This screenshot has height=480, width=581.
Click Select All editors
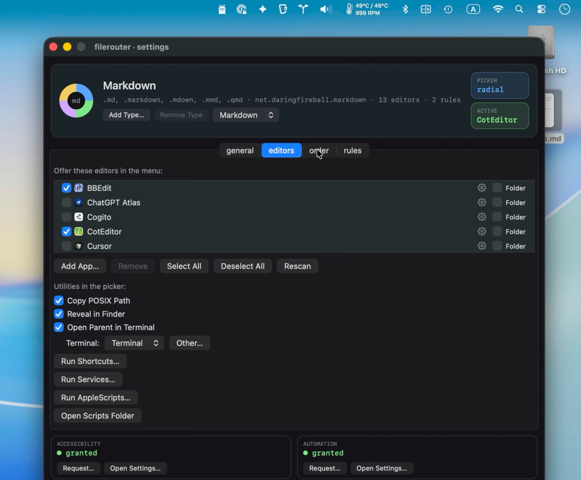click(184, 266)
